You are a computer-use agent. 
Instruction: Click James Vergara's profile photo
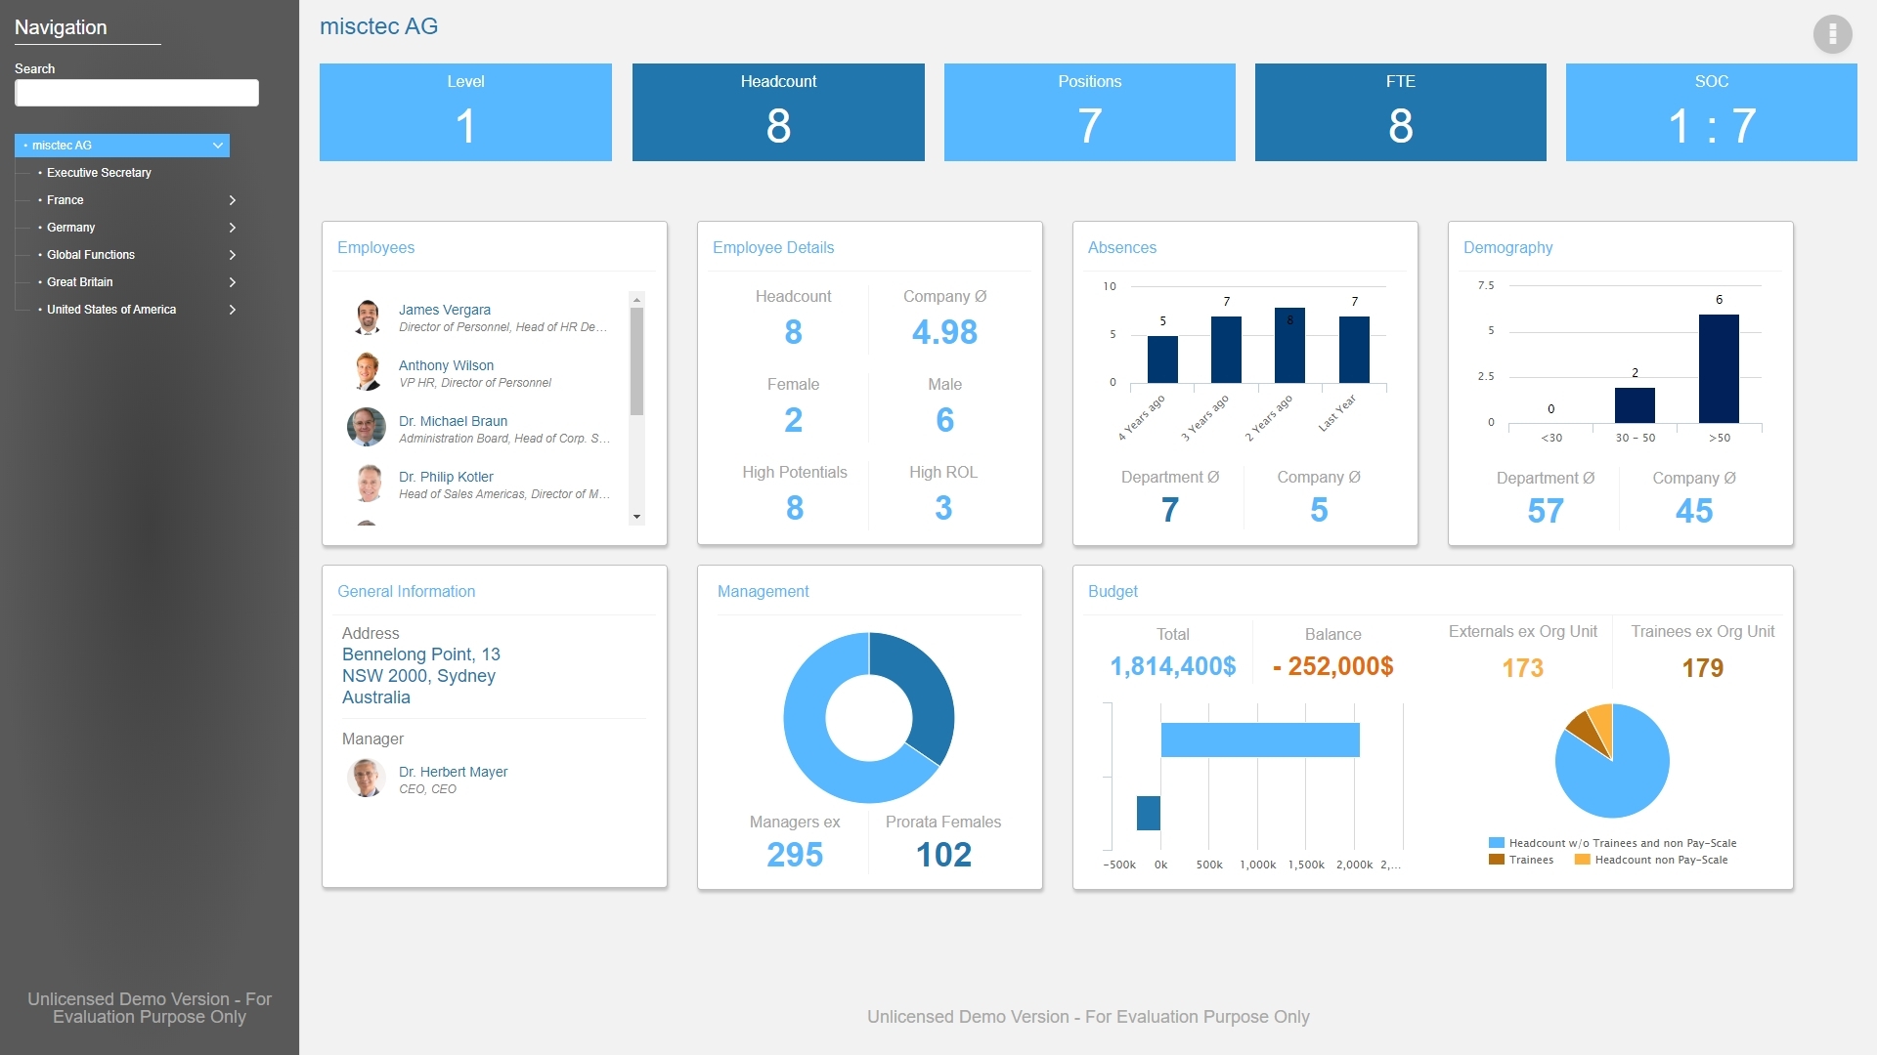pyautogui.click(x=368, y=317)
